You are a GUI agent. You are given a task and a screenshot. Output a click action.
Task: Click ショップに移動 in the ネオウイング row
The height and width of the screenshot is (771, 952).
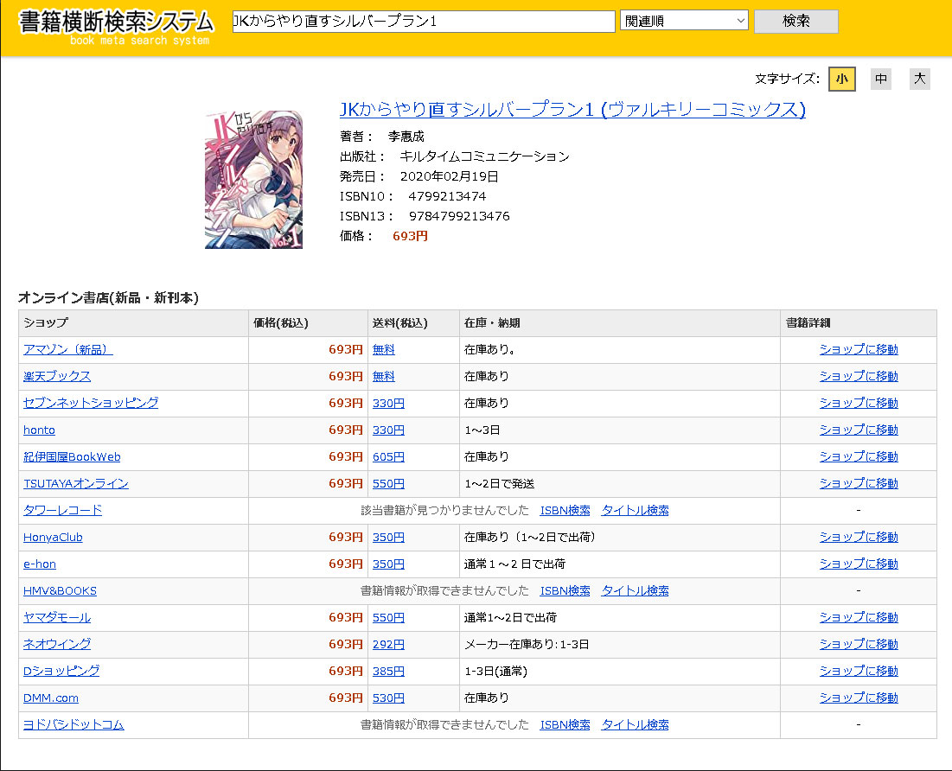click(x=859, y=644)
